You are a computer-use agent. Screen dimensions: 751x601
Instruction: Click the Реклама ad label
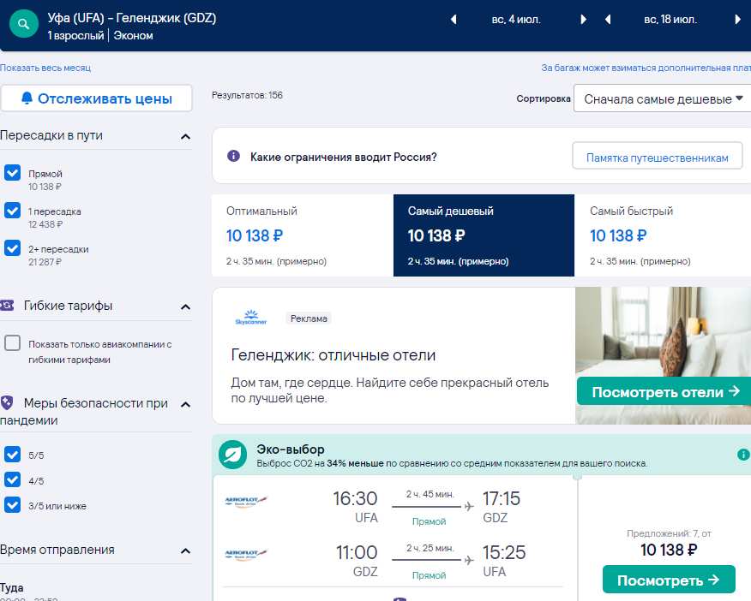309,318
